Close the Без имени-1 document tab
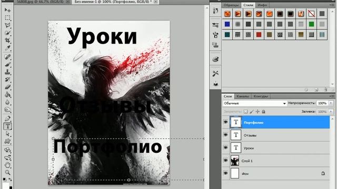Viewport: 337px width, 189px height. [156, 2]
